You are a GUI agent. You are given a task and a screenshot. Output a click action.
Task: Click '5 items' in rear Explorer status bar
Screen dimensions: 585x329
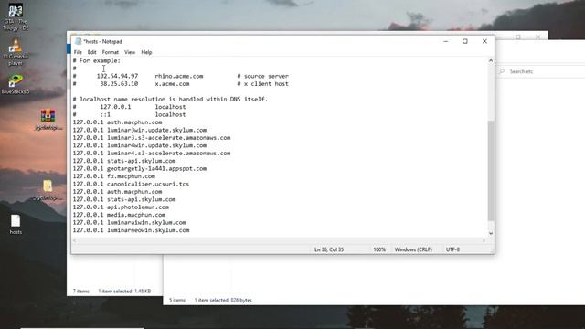177,300
